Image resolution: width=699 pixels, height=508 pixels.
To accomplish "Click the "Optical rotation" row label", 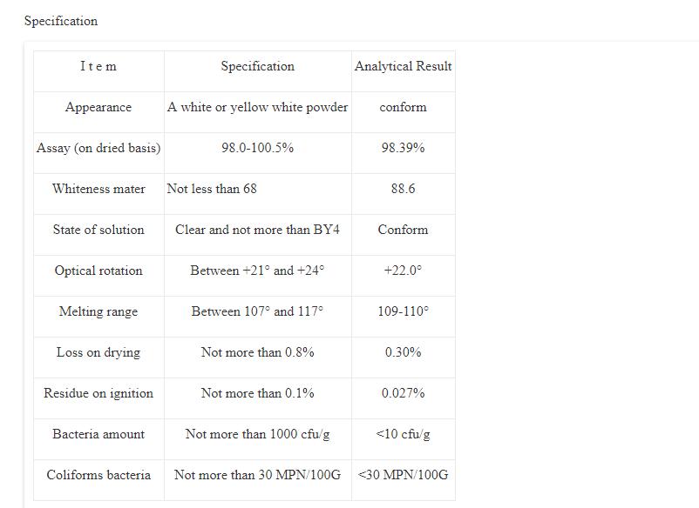I will [98, 271].
